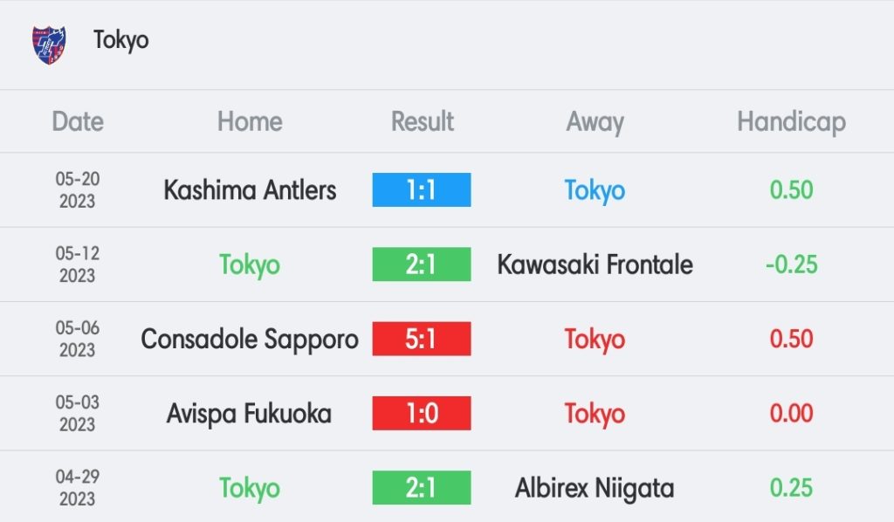Click the 0.00 handicap value
The height and width of the screenshot is (522, 894).
(791, 413)
